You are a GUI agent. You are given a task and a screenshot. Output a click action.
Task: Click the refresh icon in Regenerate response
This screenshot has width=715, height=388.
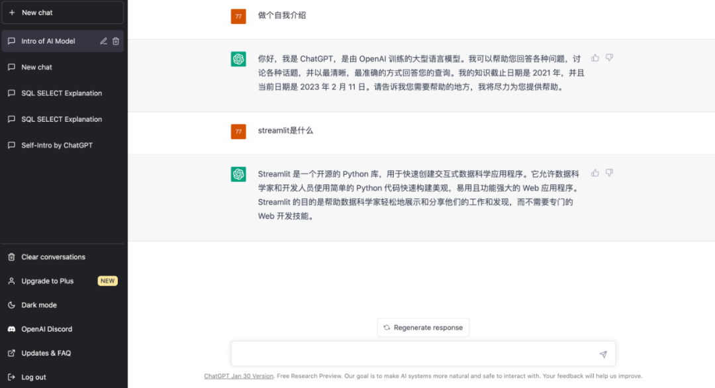point(387,328)
